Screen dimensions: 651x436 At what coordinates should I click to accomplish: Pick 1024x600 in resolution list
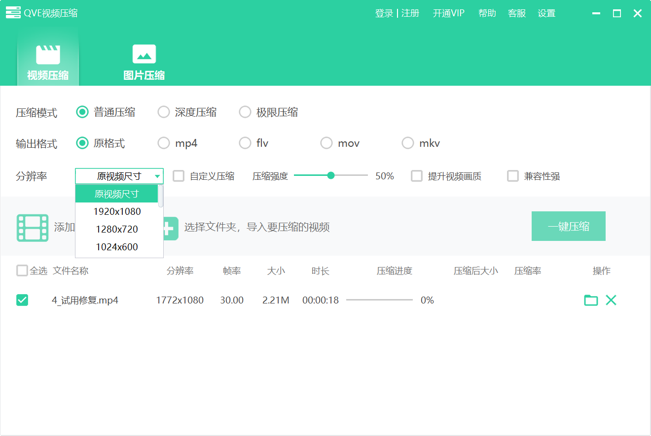click(x=117, y=247)
